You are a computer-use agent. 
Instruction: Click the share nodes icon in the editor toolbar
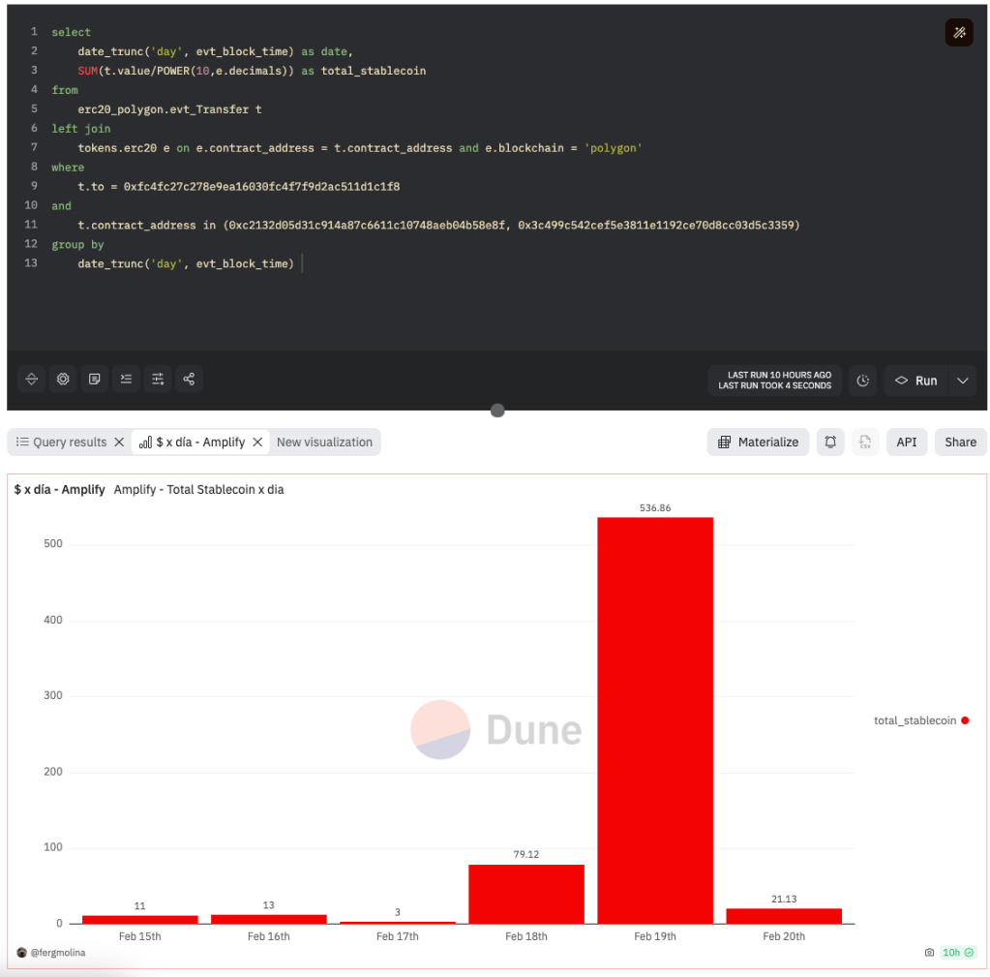pos(189,380)
